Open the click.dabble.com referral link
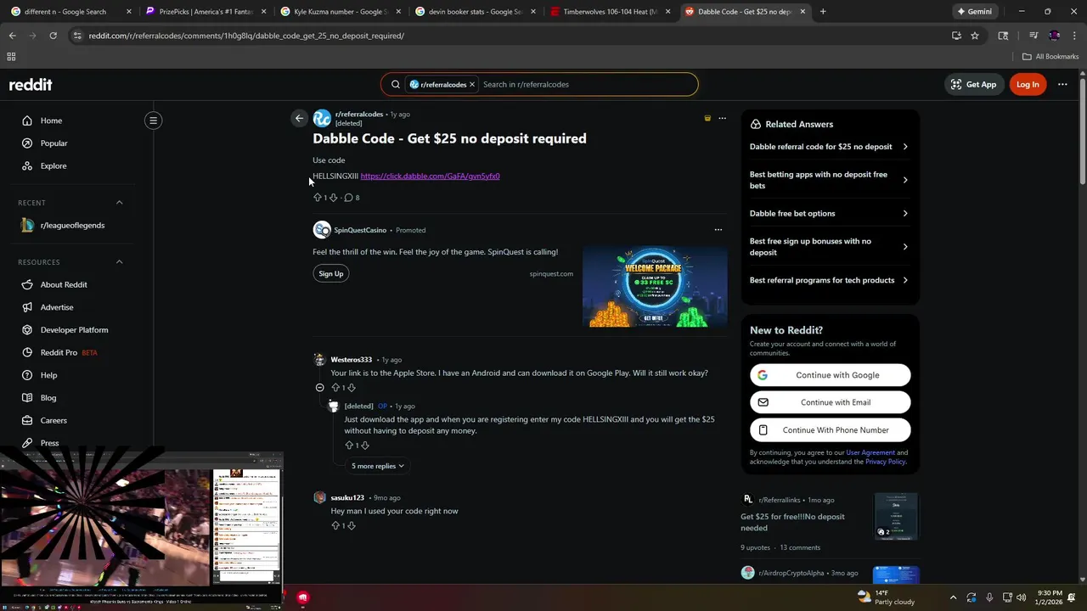1087x611 pixels. 430,176
